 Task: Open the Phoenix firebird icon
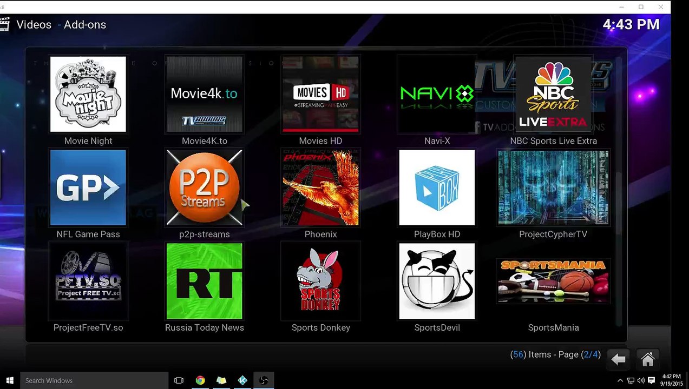[320, 187]
